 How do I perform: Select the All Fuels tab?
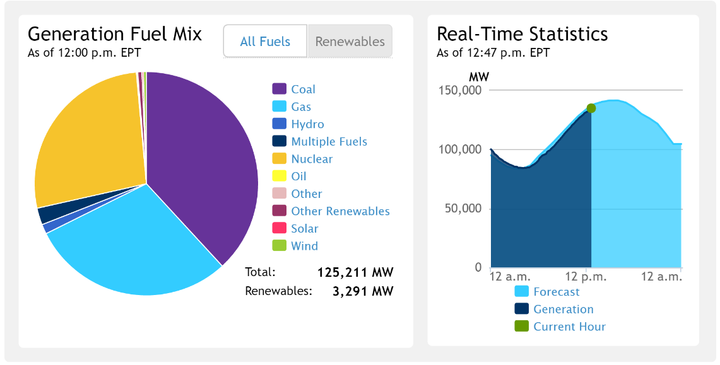coord(265,42)
